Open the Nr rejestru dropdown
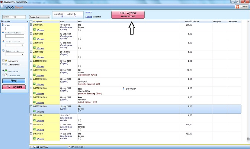 (x=40, y=17)
